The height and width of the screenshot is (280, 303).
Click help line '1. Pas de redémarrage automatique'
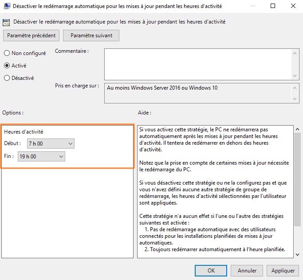(x=207, y=236)
